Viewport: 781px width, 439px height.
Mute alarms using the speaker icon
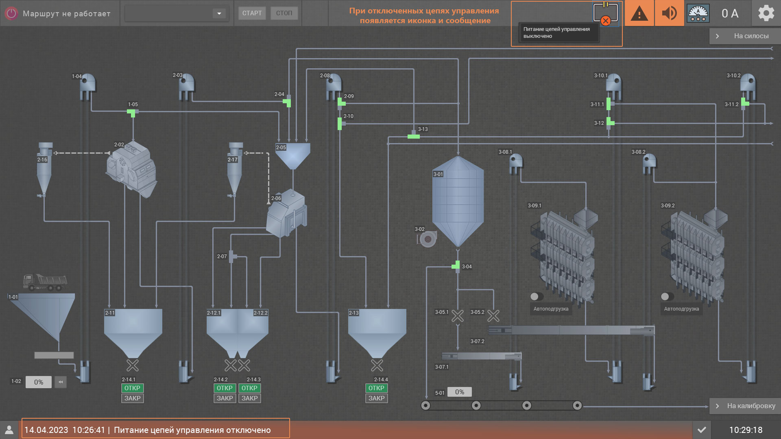point(669,13)
